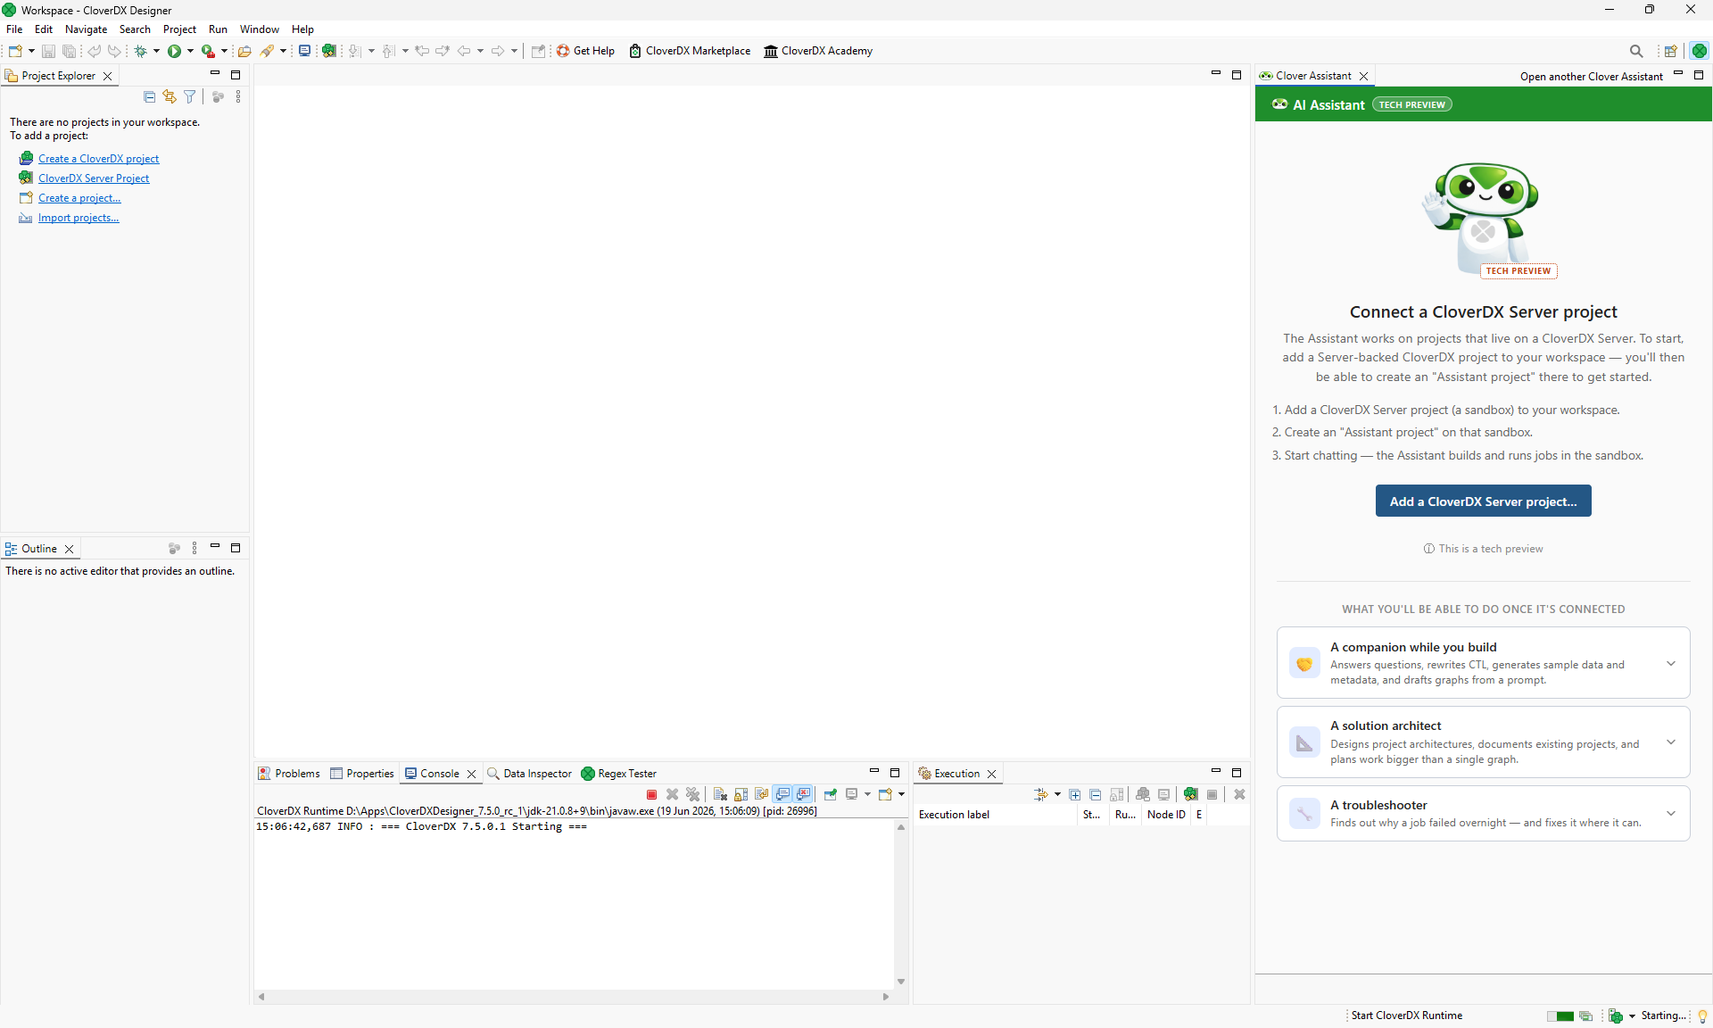Viewport: 1713px width, 1028px height.
Task: Toggle Word Wrap in Console toolbar
Action: 761,794
